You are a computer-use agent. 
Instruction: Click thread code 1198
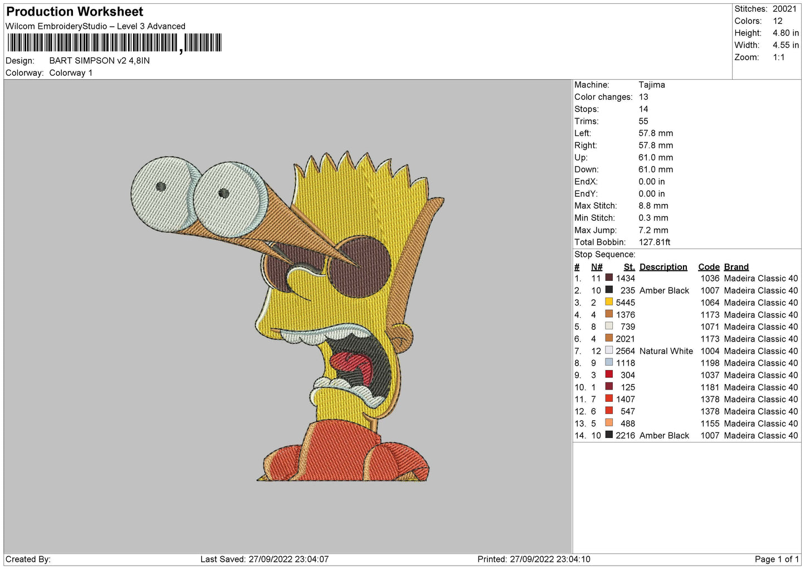[x=710, y=363]
